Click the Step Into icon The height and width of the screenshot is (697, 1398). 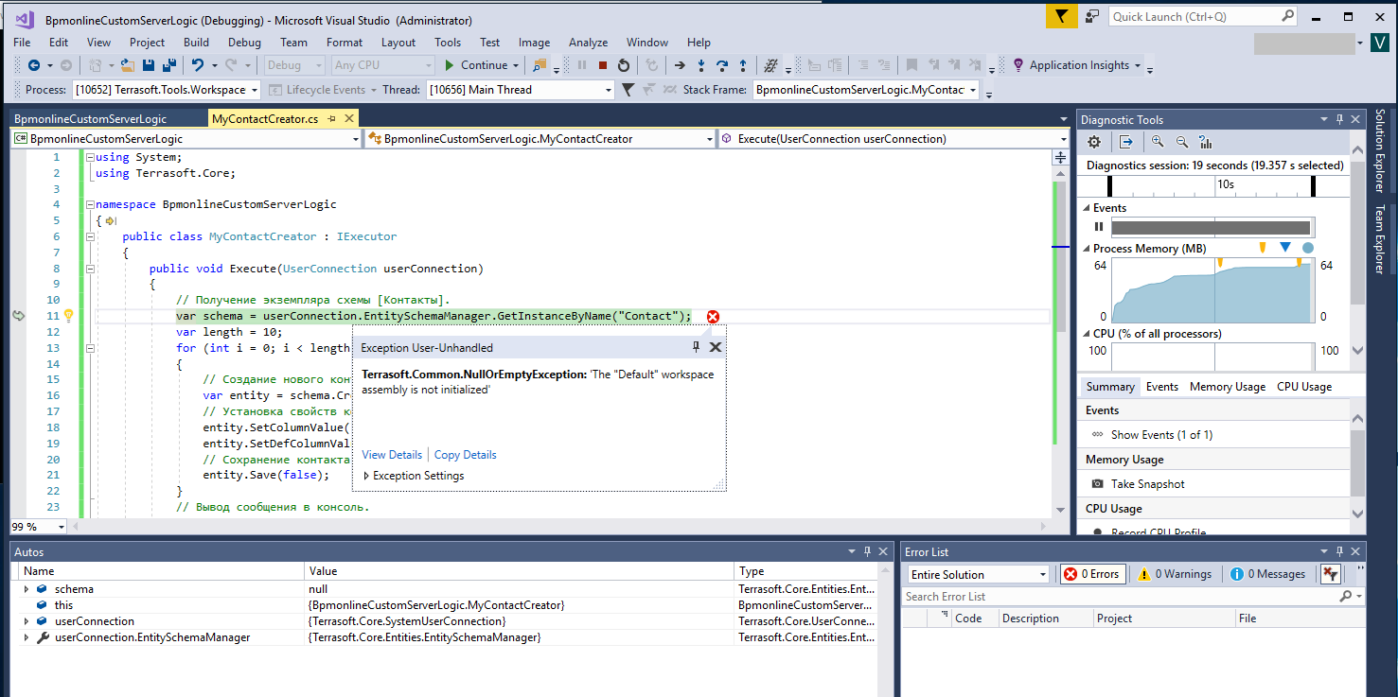coord(701,65)
